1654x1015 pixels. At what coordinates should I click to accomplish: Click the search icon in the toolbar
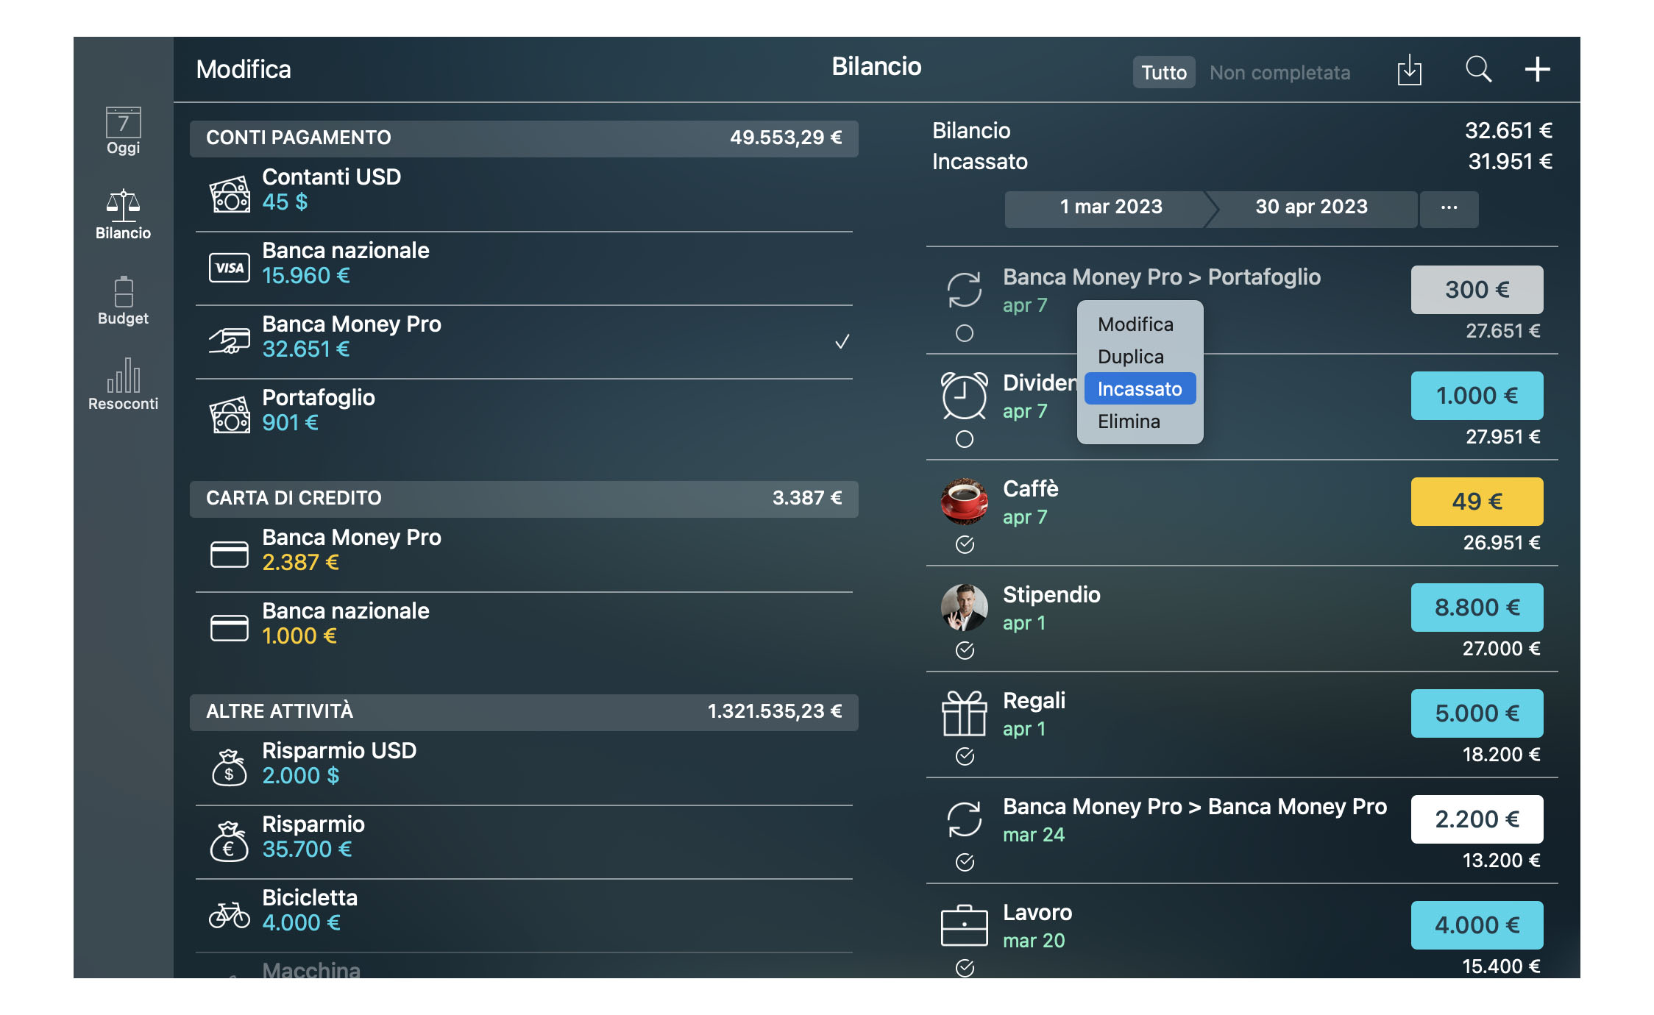coord(1478,70)
